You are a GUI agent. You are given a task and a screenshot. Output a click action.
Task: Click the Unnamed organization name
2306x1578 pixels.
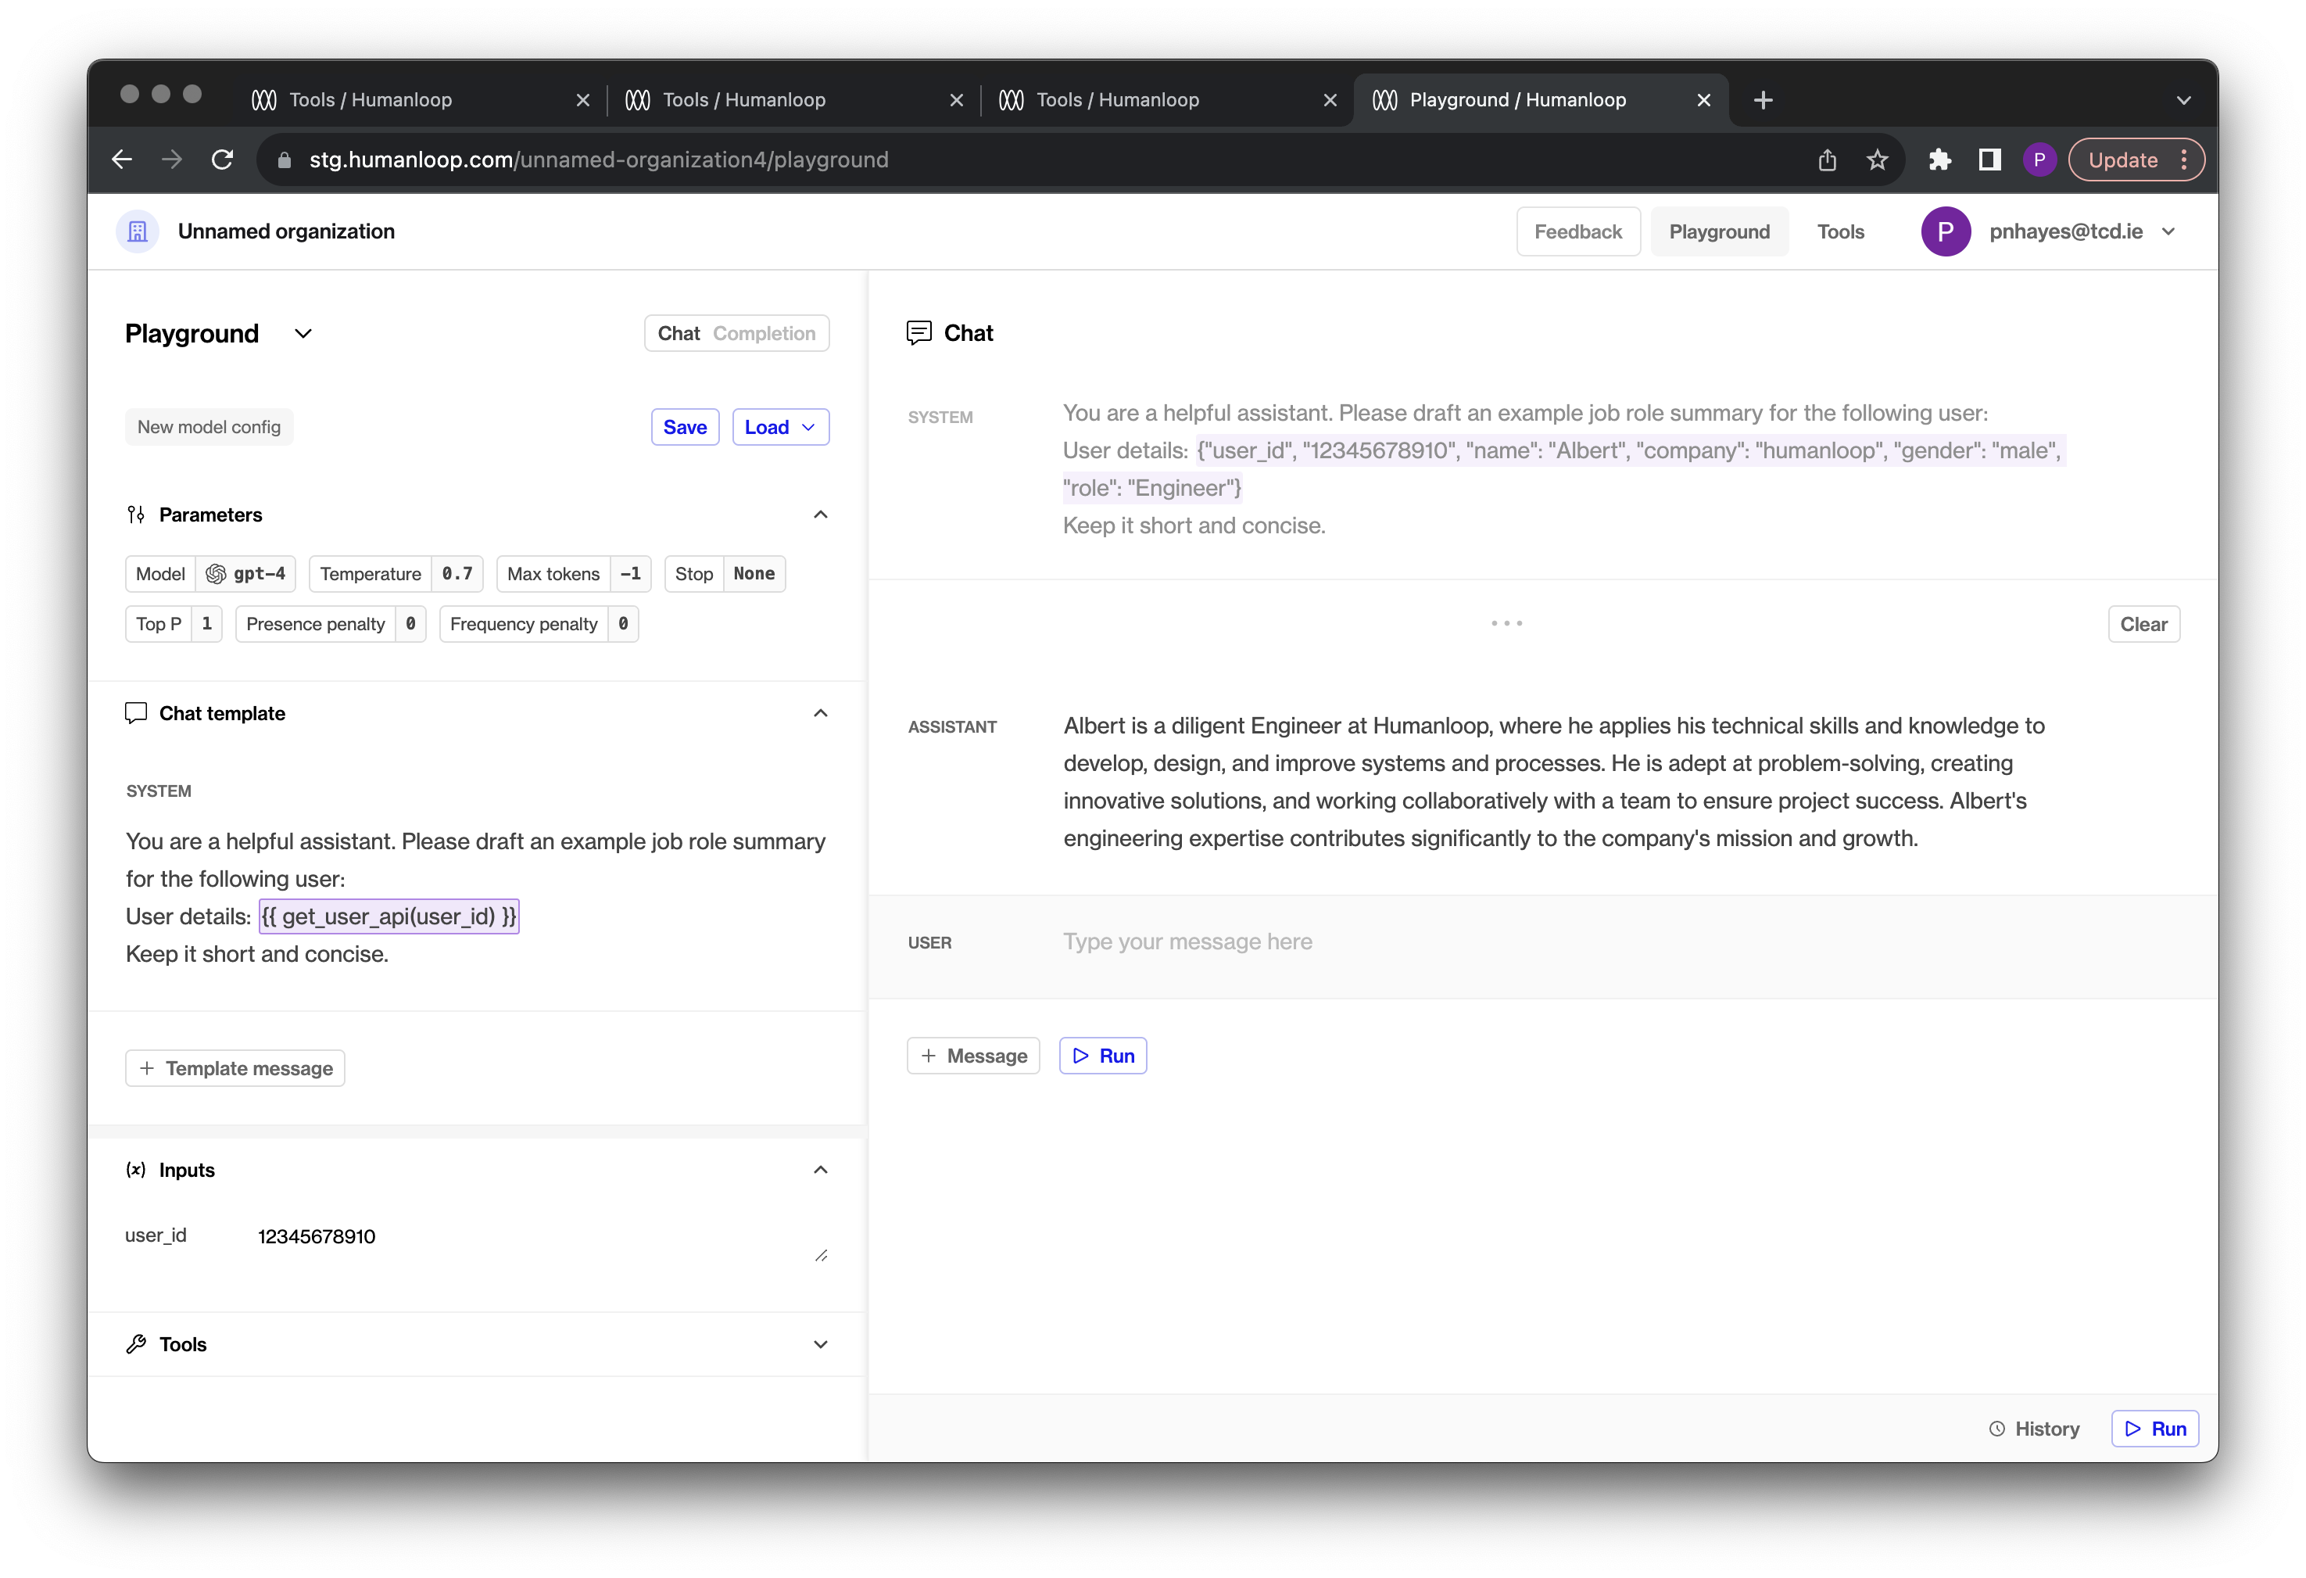click(286, 231)
